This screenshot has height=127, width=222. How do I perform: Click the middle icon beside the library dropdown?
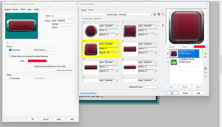click(159, 14)
